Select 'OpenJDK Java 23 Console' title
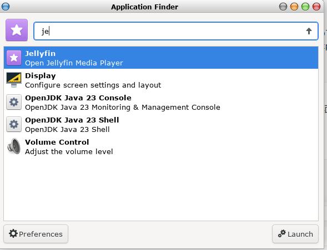This screenshot has height=250, width=327. click(x=78, y=98)
